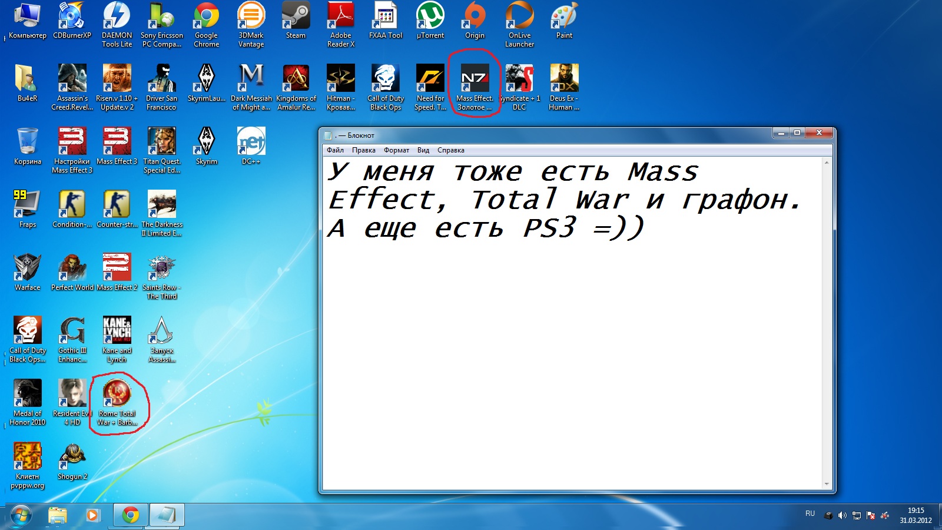
Task: Open the Правка menu in Notepad
Action: click(363, 150)
